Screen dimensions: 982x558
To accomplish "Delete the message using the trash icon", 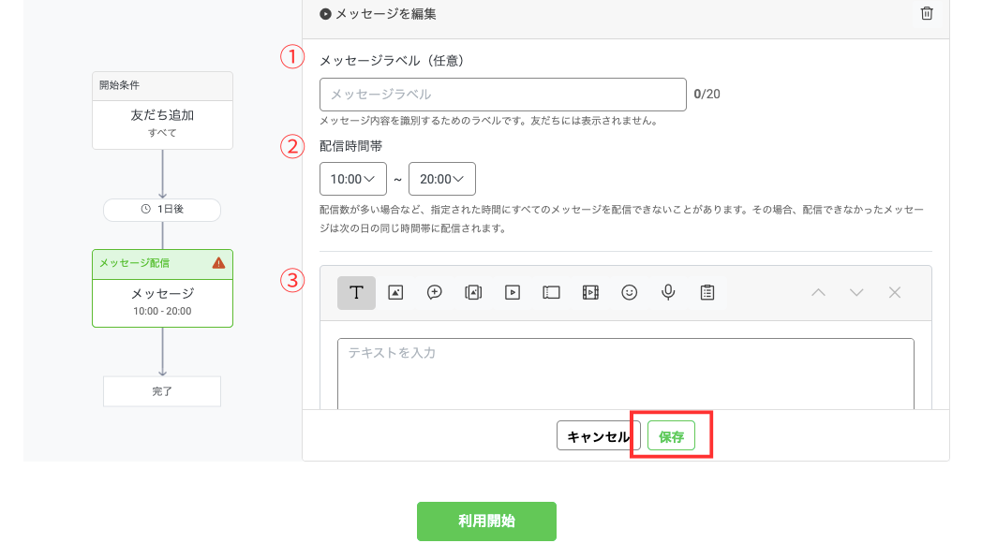I will coord(927,13).
